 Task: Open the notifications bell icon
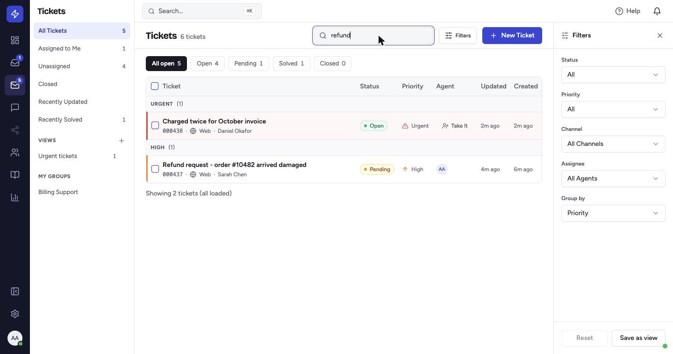click(657, 11)
